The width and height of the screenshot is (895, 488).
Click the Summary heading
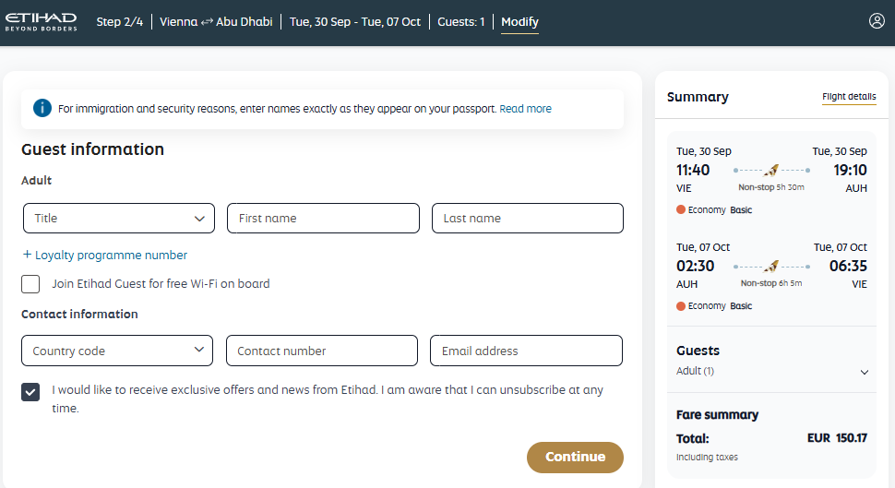tap(698, 97)
